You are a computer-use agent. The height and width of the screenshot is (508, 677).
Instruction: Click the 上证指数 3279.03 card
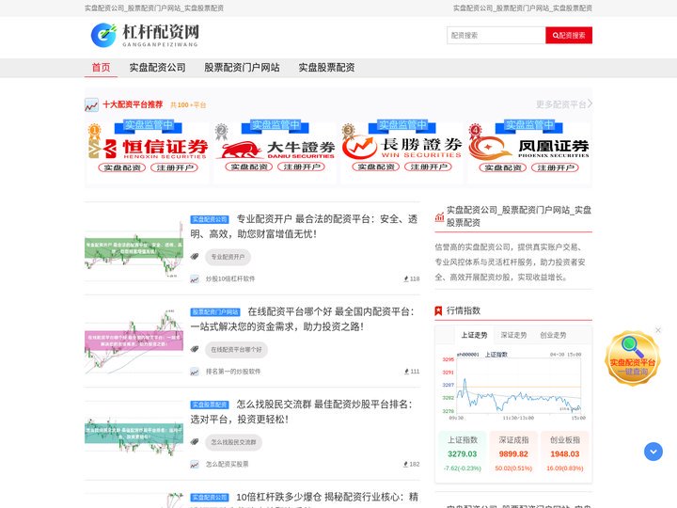coord(463,453)
